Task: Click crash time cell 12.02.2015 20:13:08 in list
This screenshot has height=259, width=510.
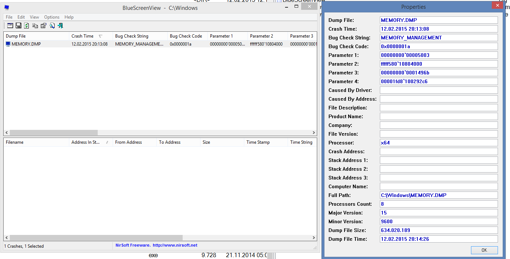Action: click(x=90, y=44)
